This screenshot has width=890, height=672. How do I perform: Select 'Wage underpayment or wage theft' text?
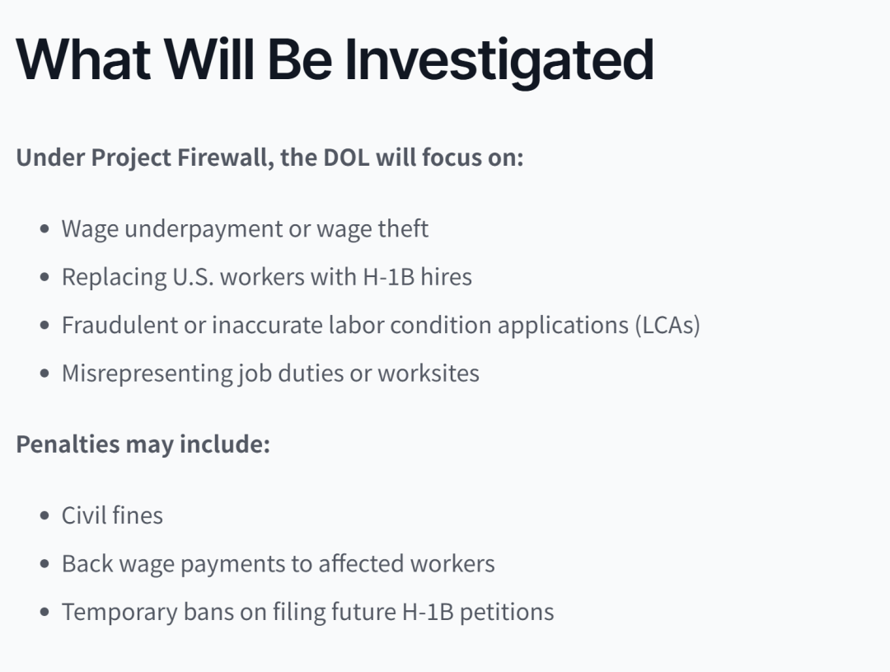point(245,228)
